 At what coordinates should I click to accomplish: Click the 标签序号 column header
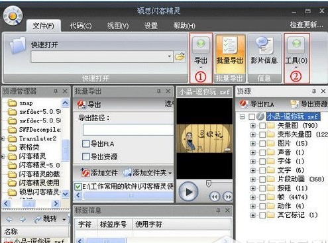[x=114, y=224]
